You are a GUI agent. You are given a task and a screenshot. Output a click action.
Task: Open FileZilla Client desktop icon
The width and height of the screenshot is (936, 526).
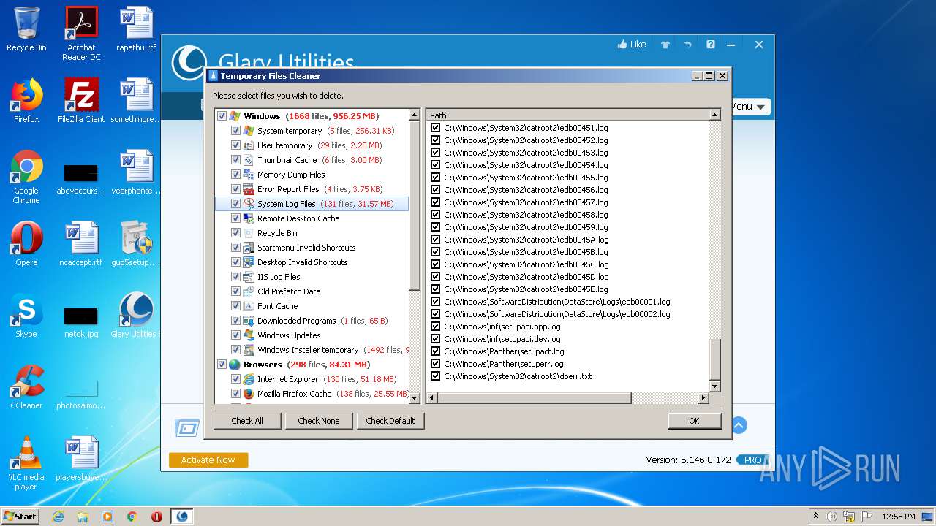81,100
